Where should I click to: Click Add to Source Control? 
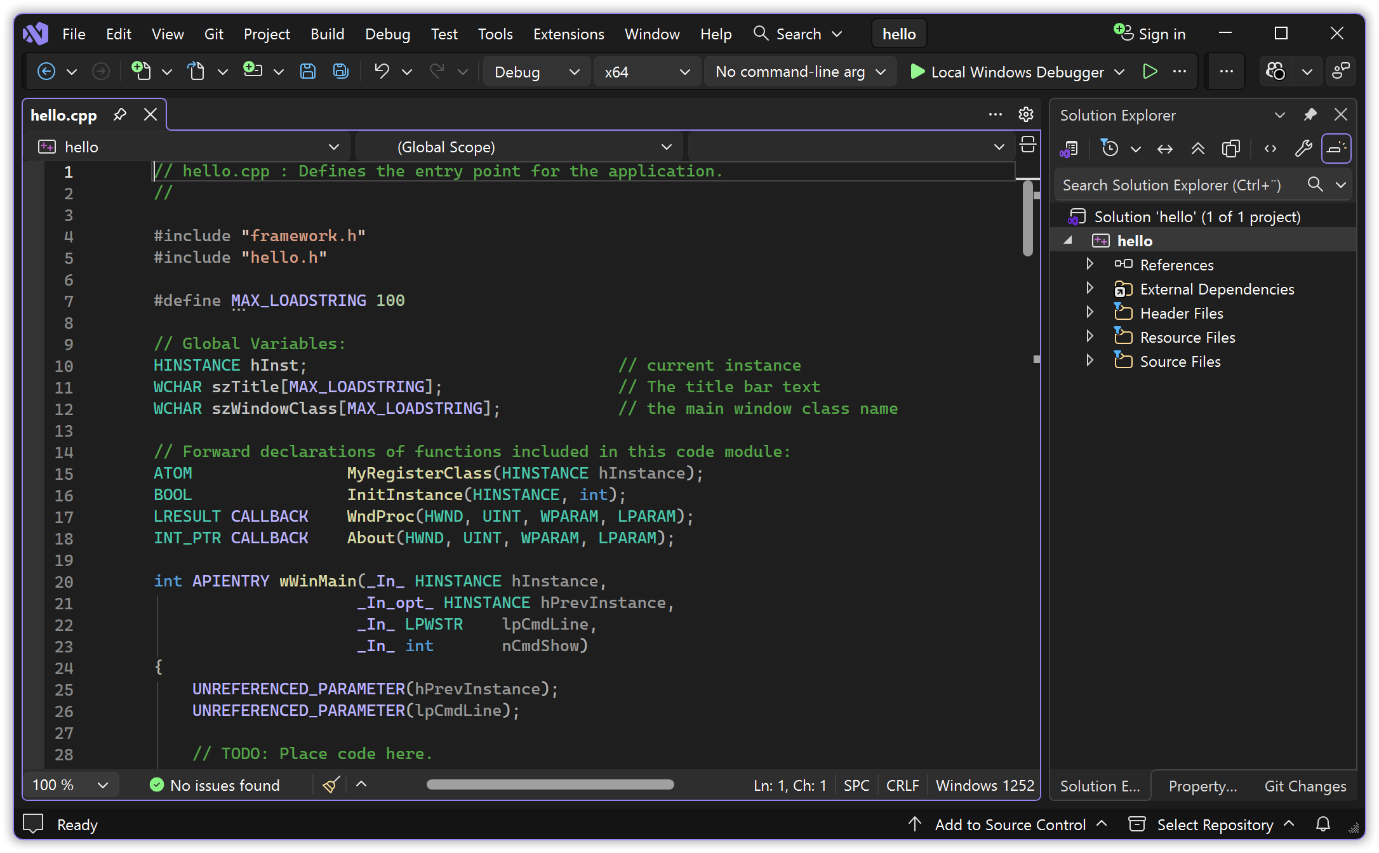pos(1009,824)
